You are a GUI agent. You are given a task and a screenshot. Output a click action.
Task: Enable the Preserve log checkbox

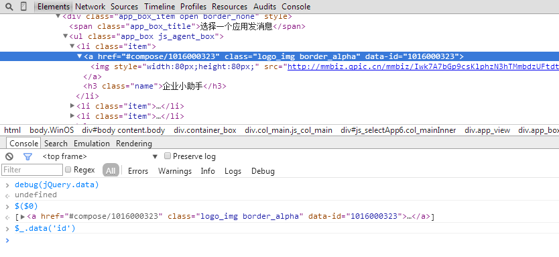click(x=167, y=156)
